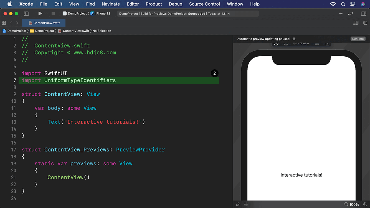Click the ContentView() call in previews
The height and width of the screenshot is (208, 370).
click(69, 177)
